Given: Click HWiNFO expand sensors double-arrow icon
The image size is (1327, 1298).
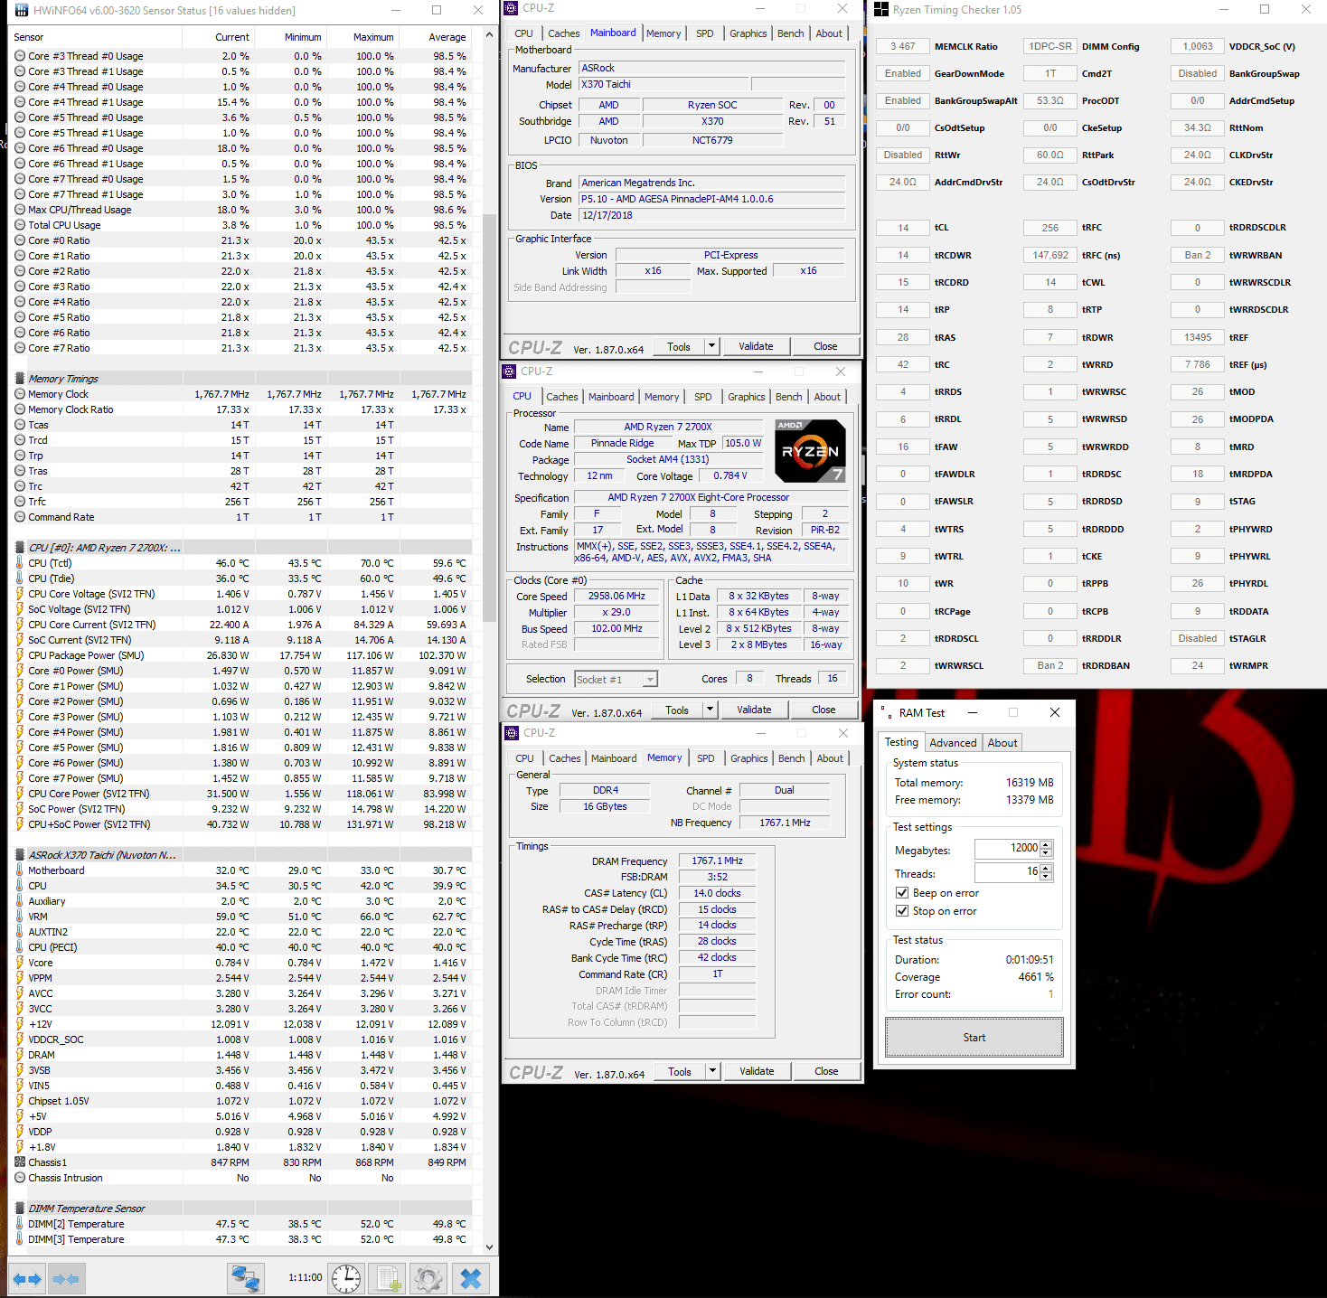Looking at the screenshot, I should pos(27,1279).
